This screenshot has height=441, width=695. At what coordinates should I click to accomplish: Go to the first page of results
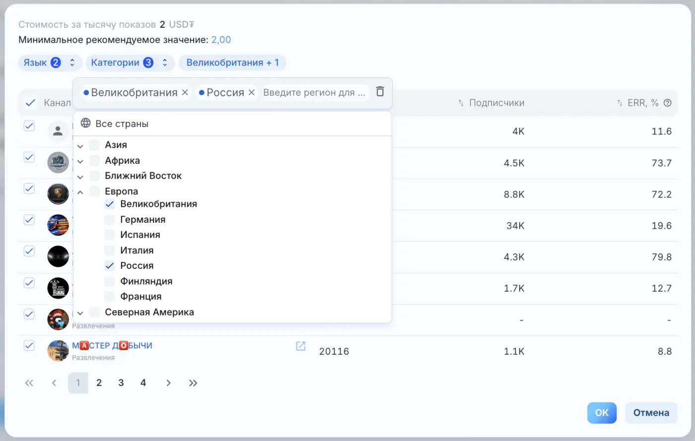(x=29, y=383)
